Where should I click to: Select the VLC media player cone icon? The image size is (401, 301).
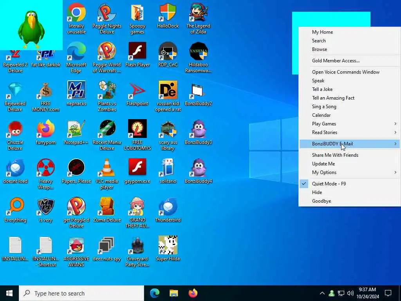coord(107,174)
